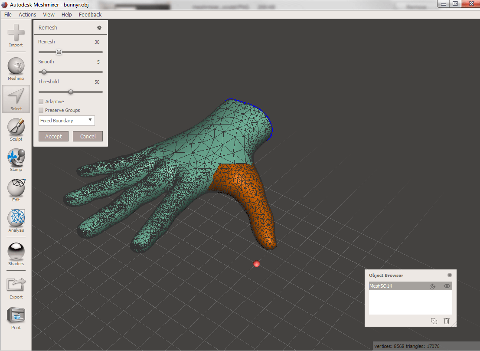Enable the Adaptive checkbox

click(x=41, y=101)
